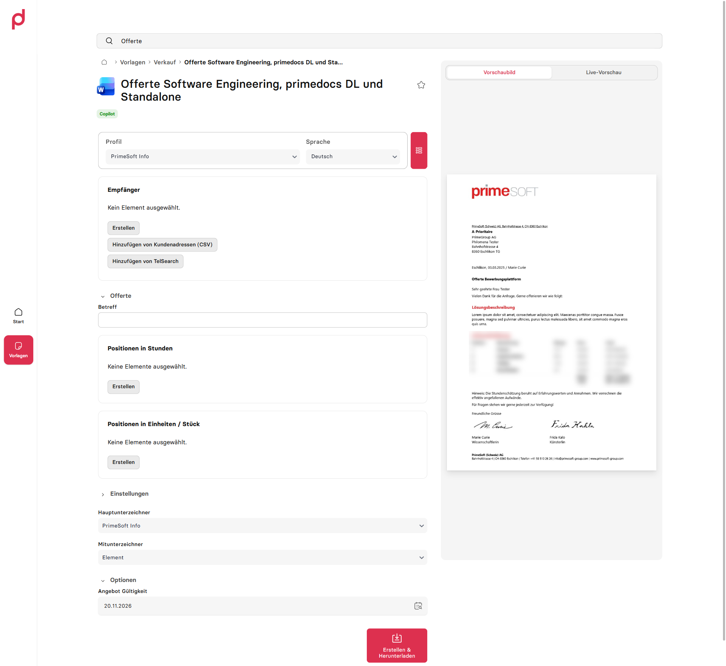
Task: Click the primedocs logo
Action: (x=18, y=19)
